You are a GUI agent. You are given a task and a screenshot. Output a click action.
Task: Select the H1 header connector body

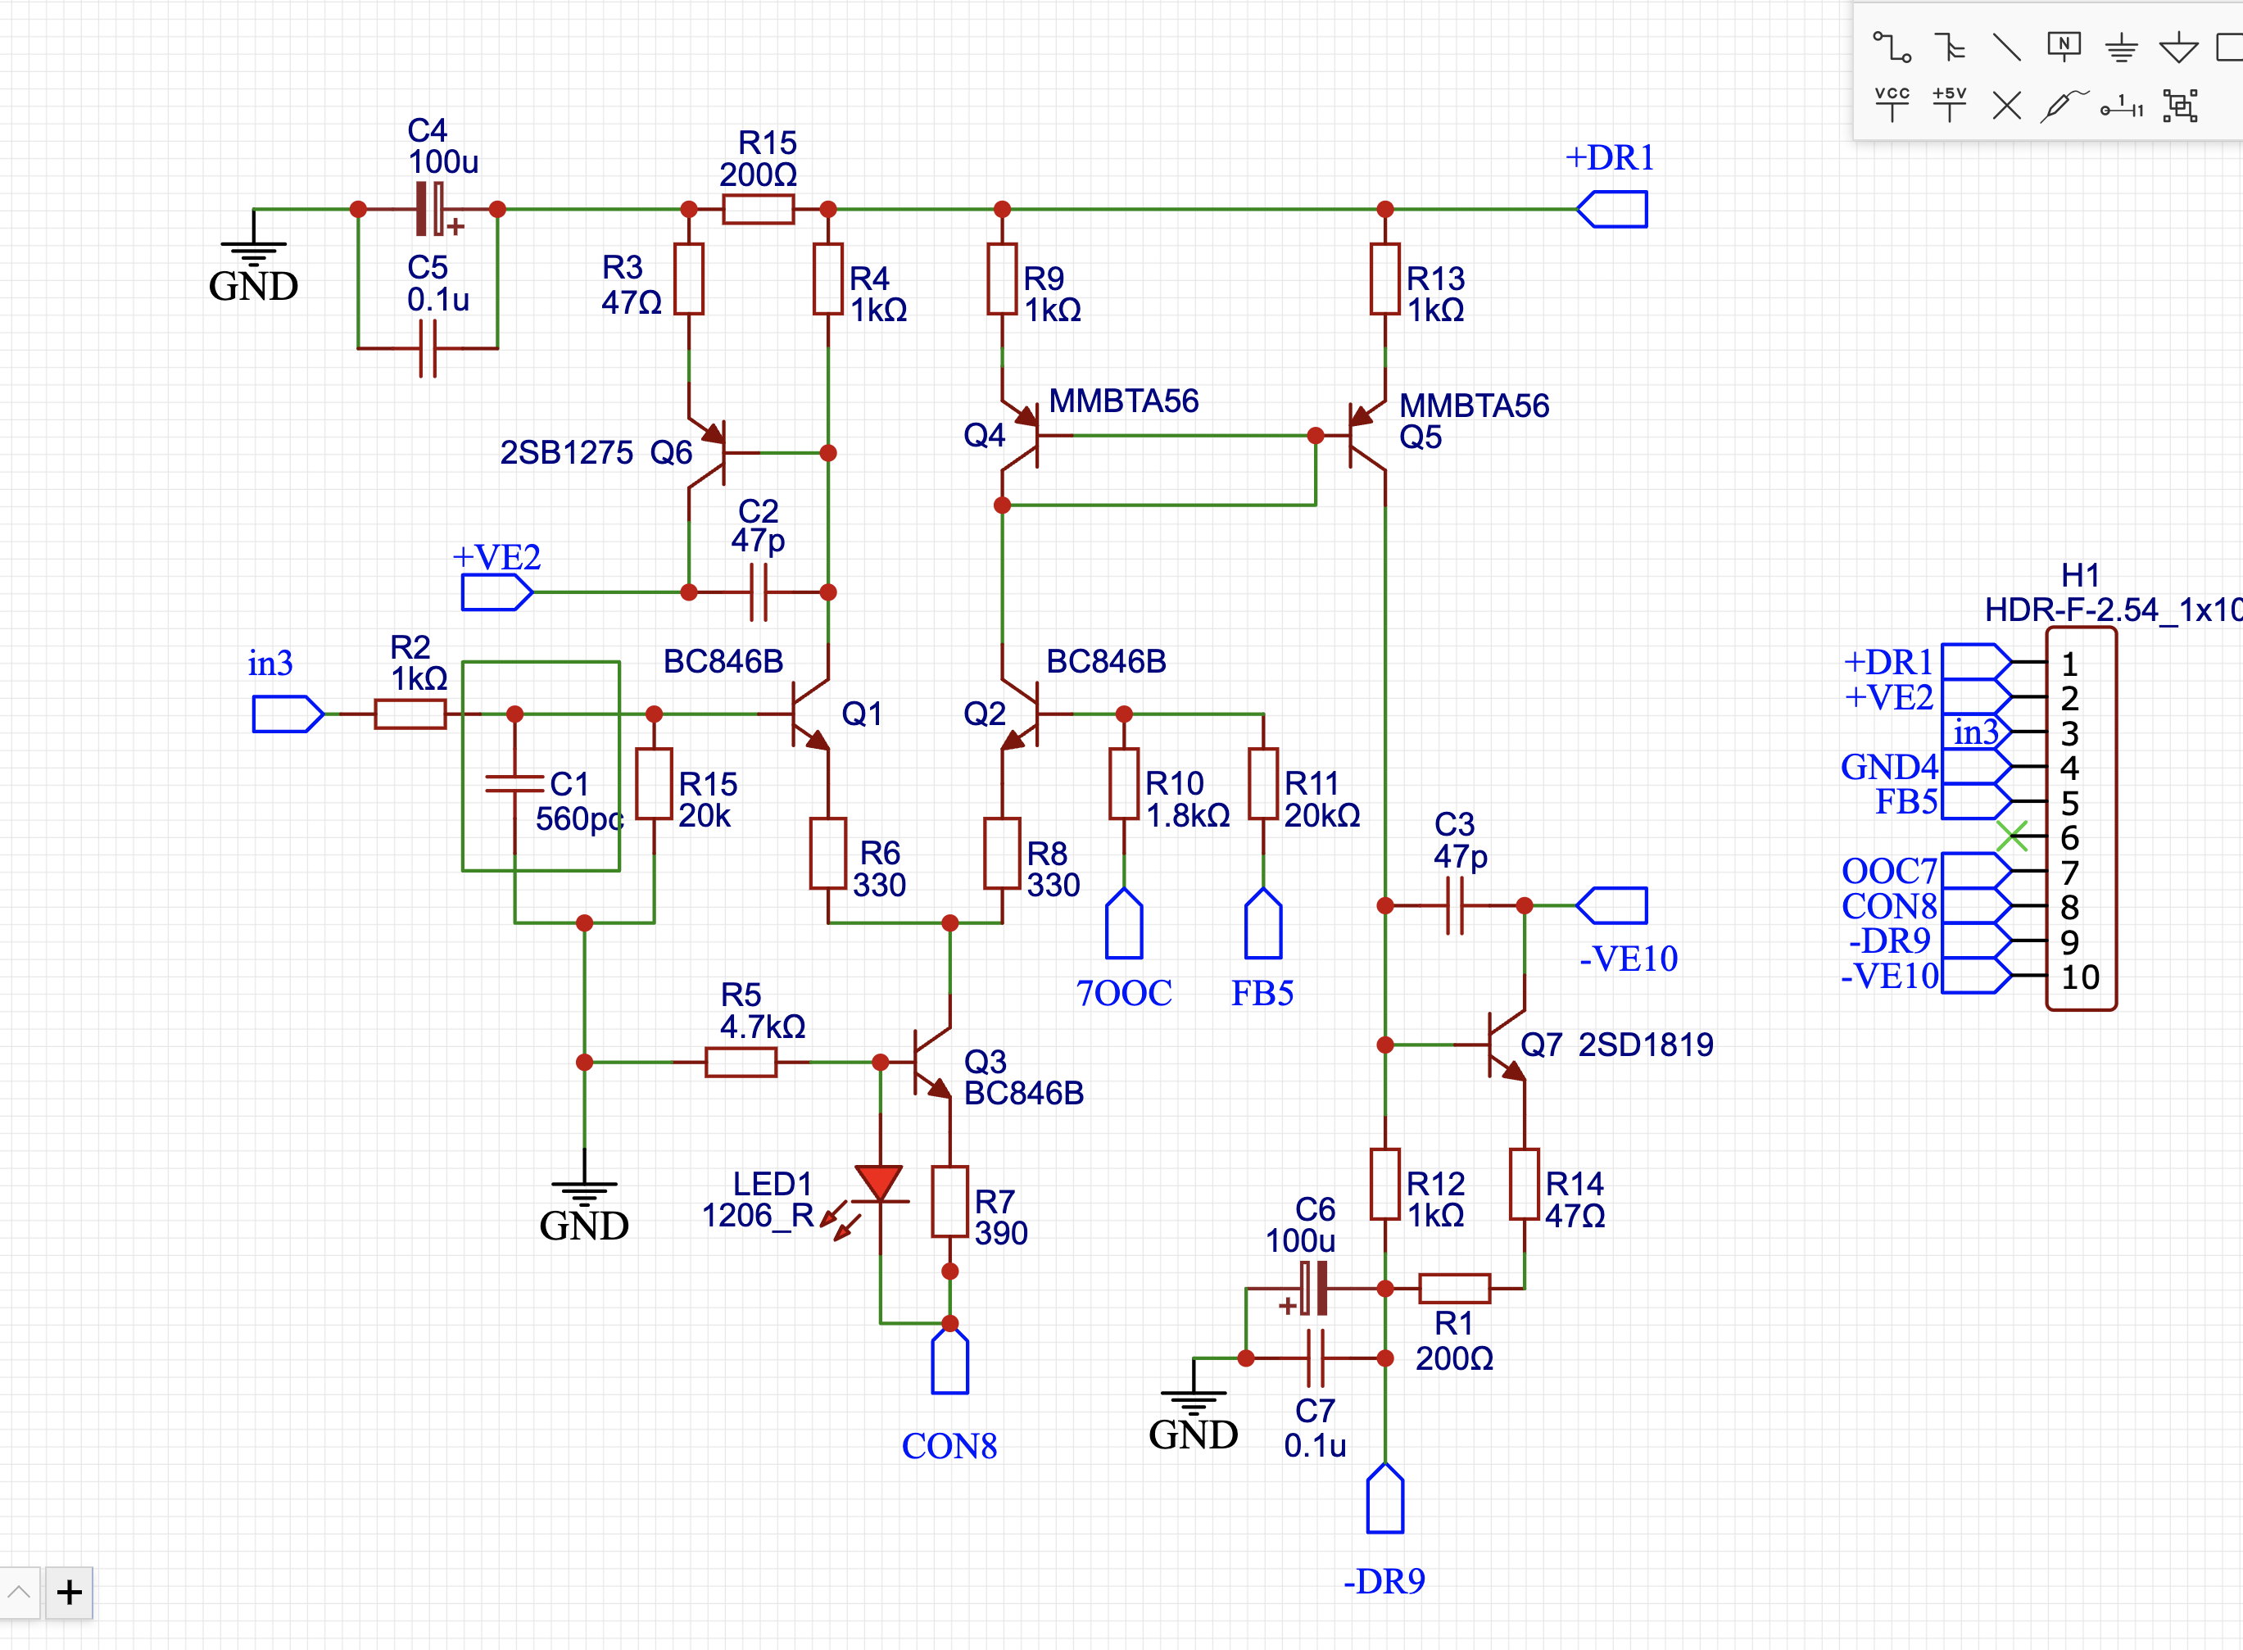2082,819
